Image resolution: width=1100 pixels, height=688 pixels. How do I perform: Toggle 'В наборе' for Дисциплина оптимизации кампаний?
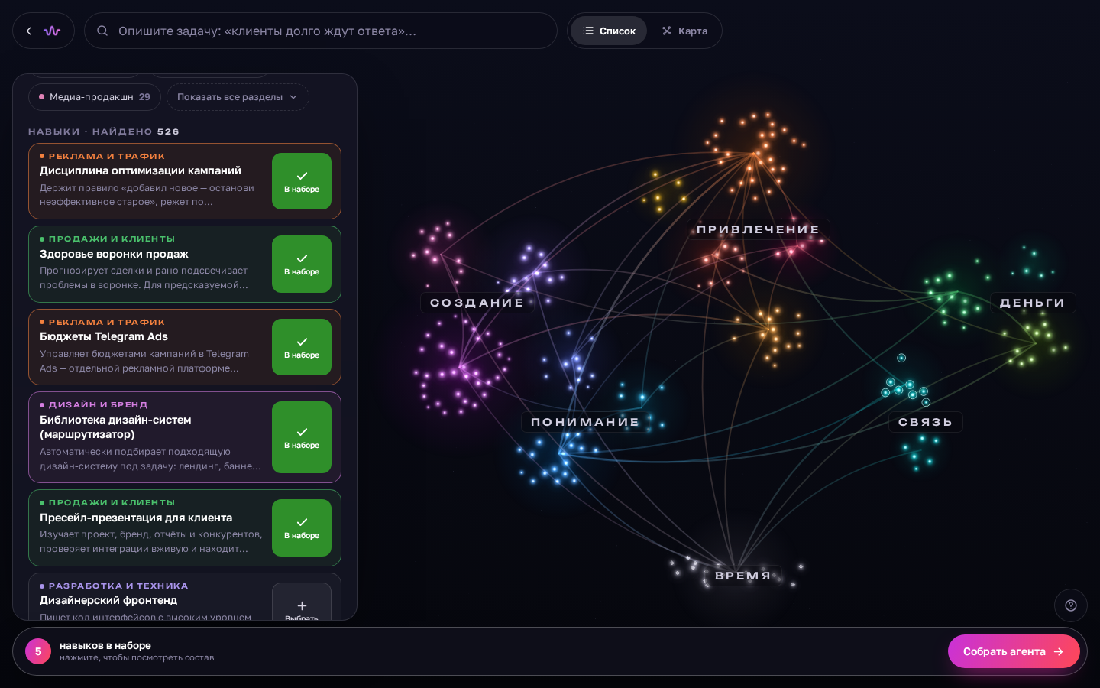[x=302, y=181]
